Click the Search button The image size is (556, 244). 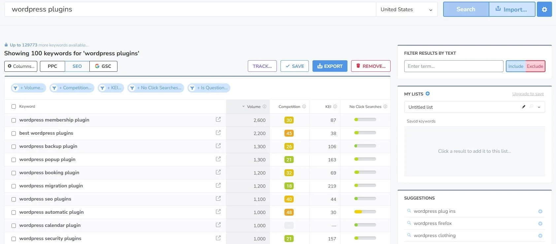(x=466, y=9)
